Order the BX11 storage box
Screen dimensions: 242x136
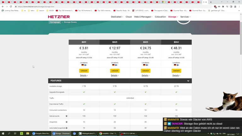click(84, 71)
